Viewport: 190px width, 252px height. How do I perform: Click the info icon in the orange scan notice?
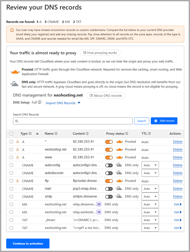pyautogui.click(x=12, y=30)
